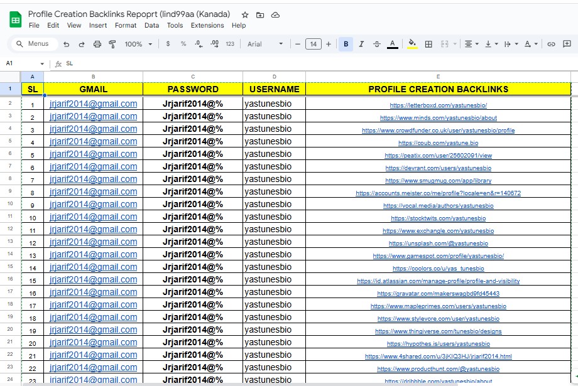Open the horizontal align dropdown
The image size is (578, 386).
471,44
